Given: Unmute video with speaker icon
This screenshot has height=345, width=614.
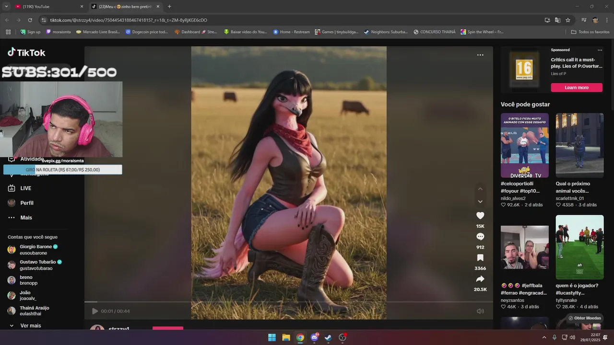Looking at the screenshot, I should (x=480, y=311).
